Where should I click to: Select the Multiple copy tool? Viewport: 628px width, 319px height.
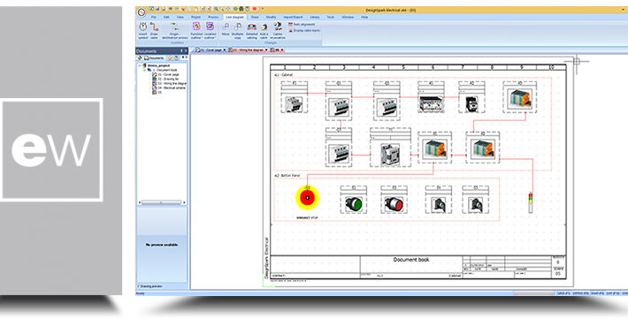point(238,30)
